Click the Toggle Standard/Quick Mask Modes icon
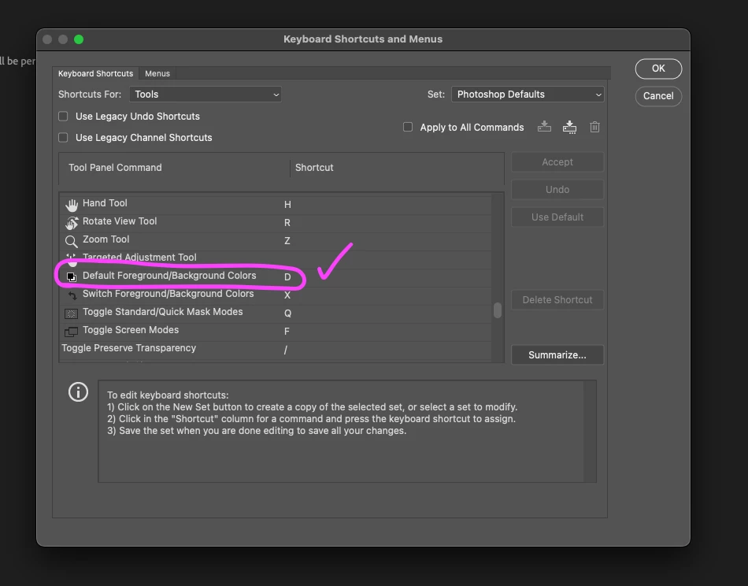748x586 pixels. [71, 313]
